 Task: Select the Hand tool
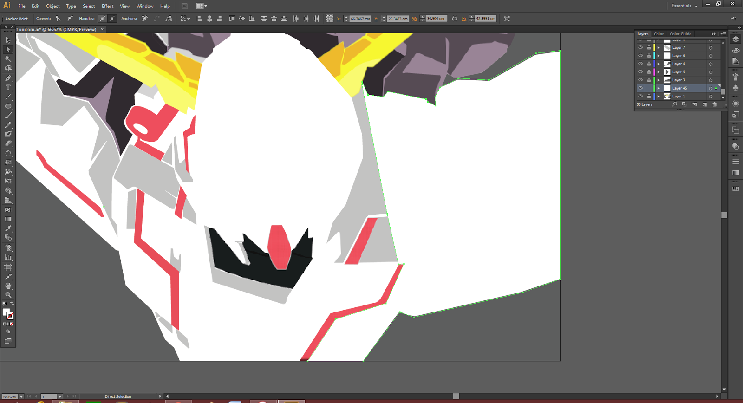(8, 286)
